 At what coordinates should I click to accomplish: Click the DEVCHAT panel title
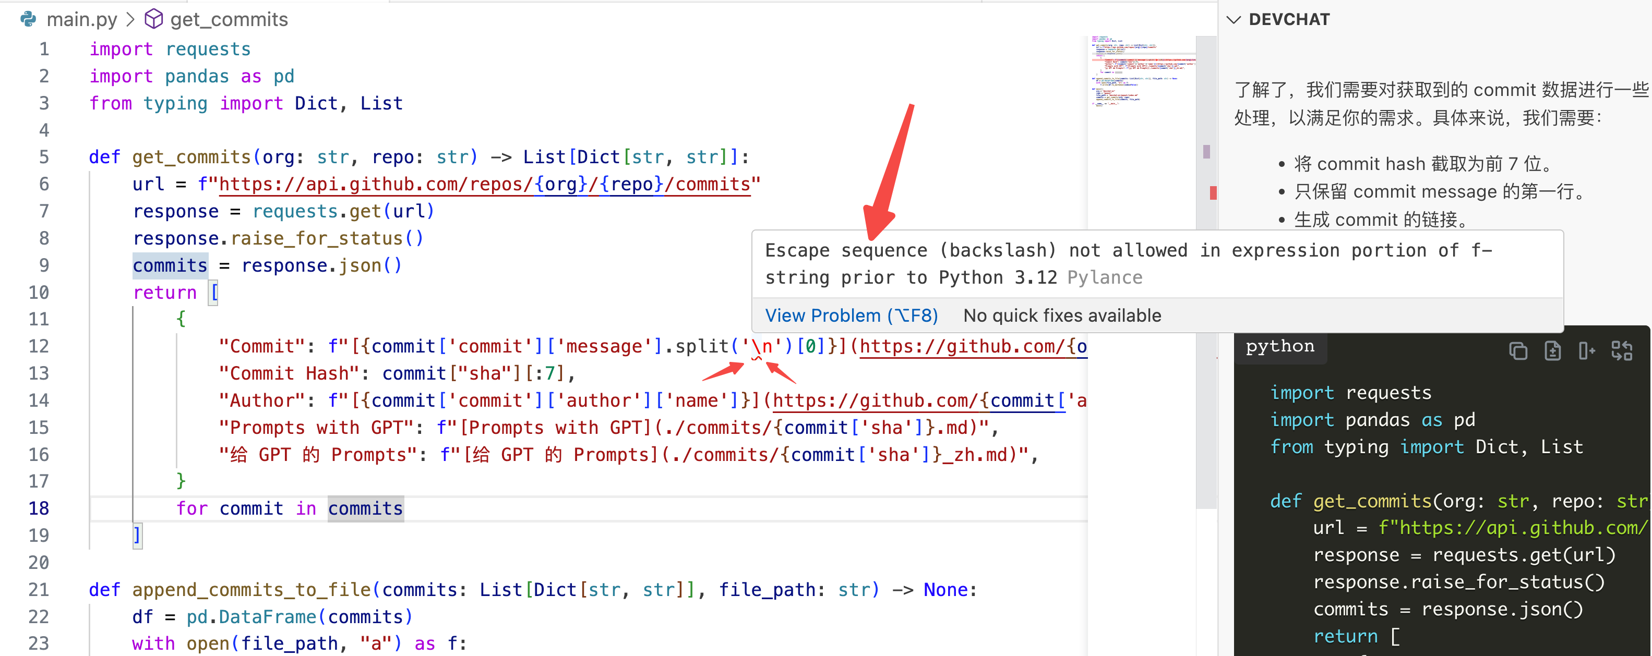[1289, 19]
